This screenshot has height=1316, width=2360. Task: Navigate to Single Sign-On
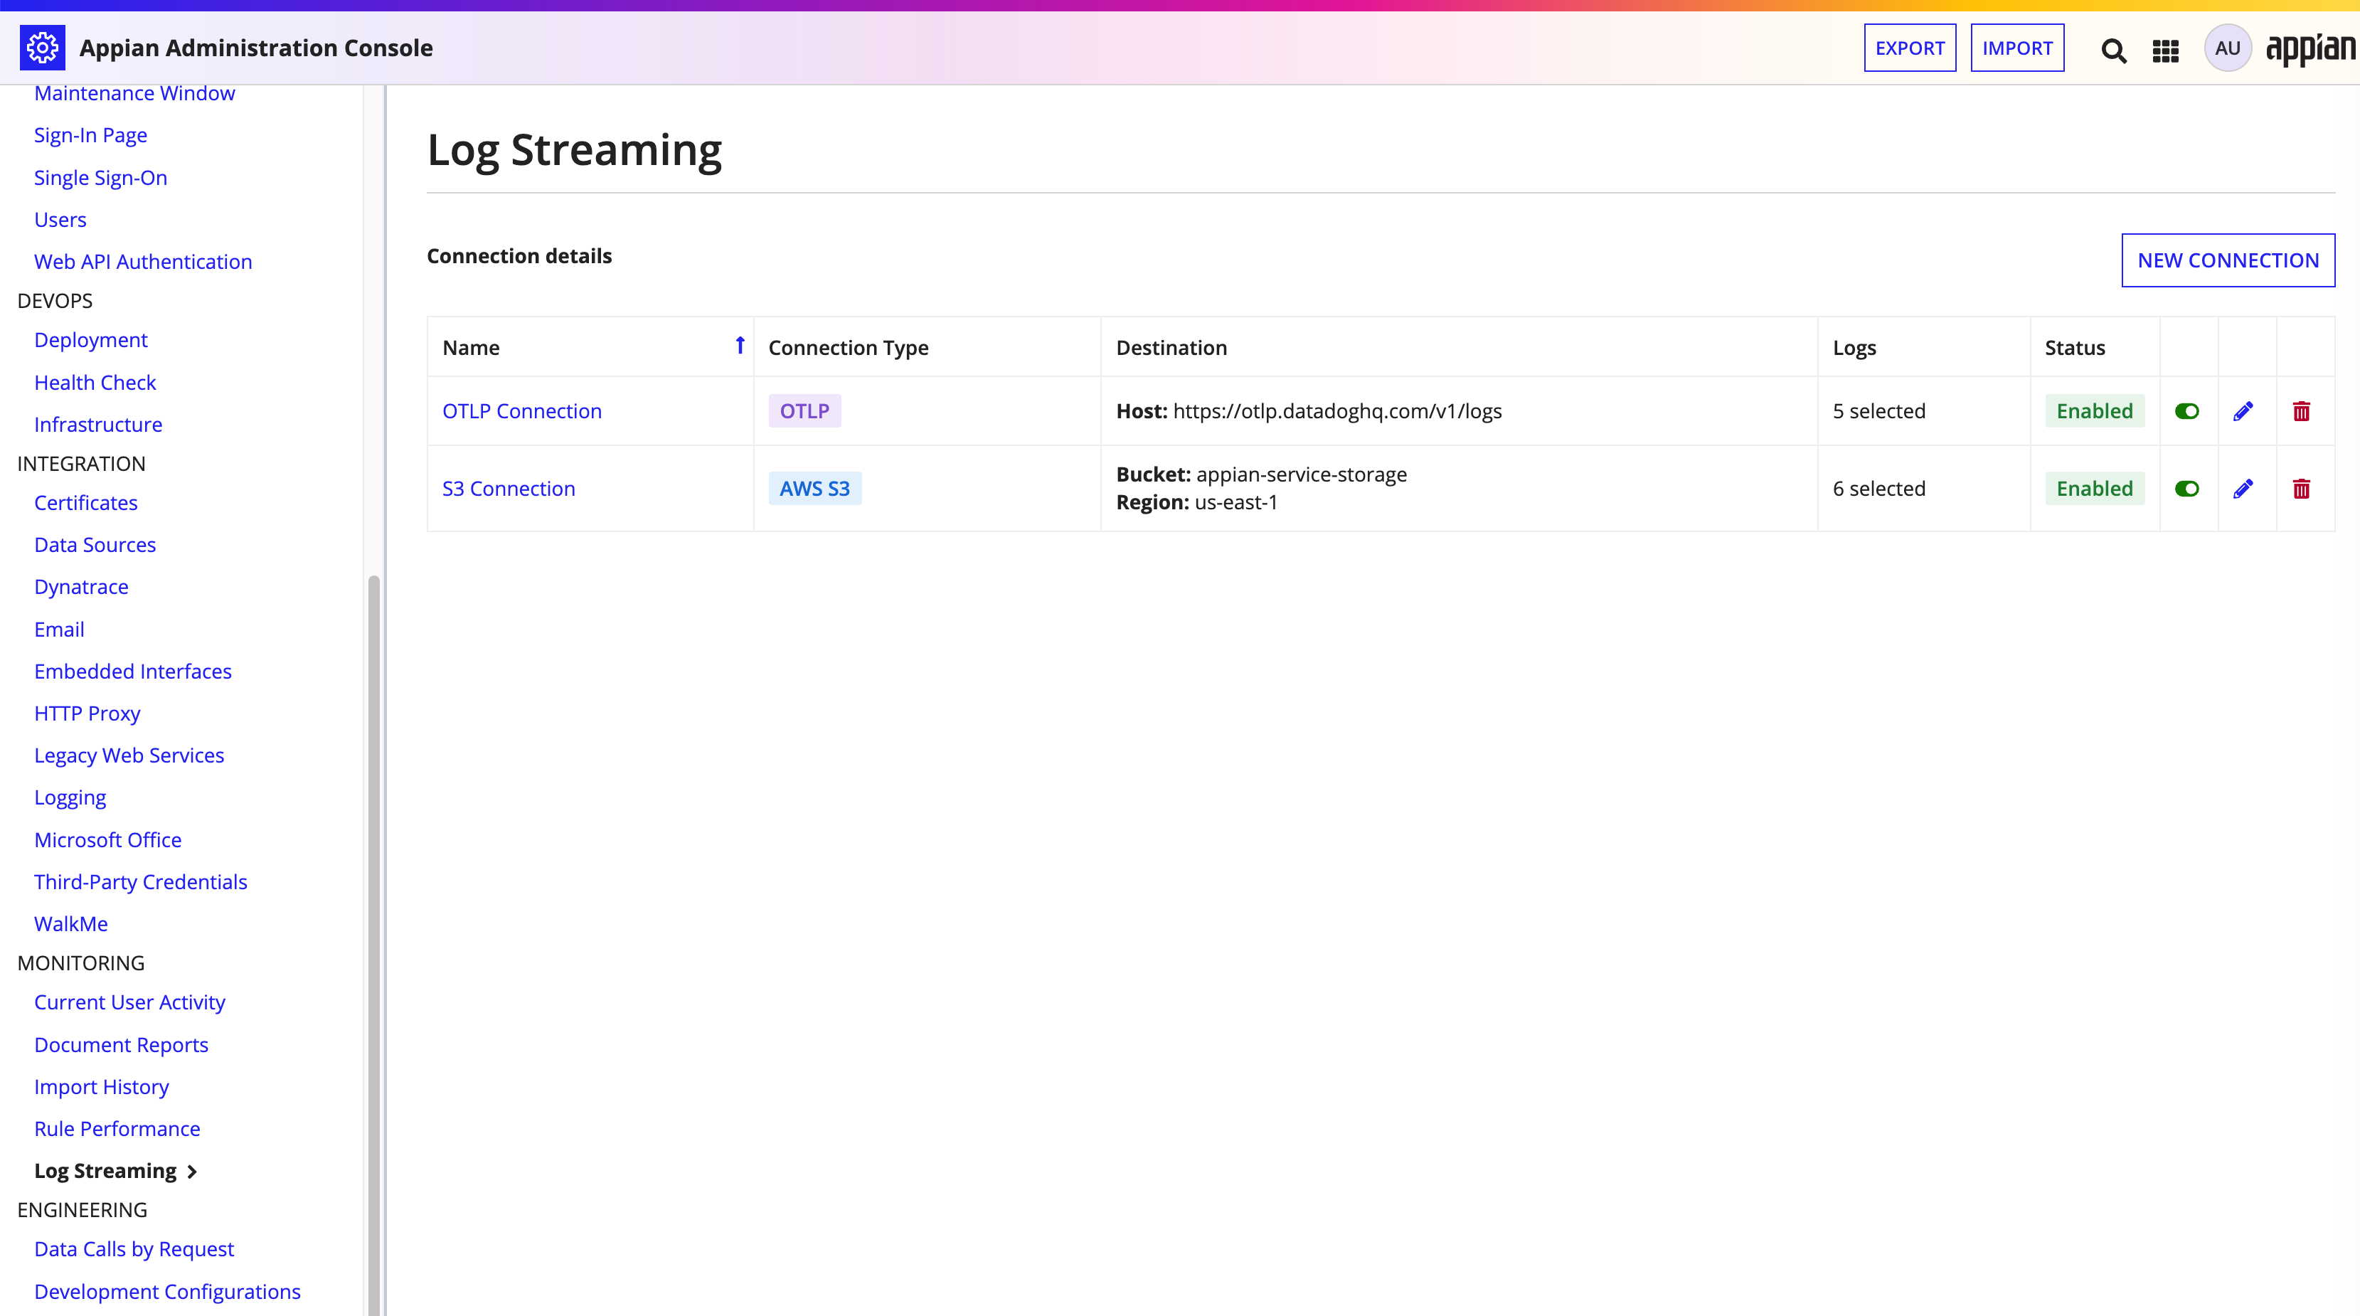coord(101,178)
